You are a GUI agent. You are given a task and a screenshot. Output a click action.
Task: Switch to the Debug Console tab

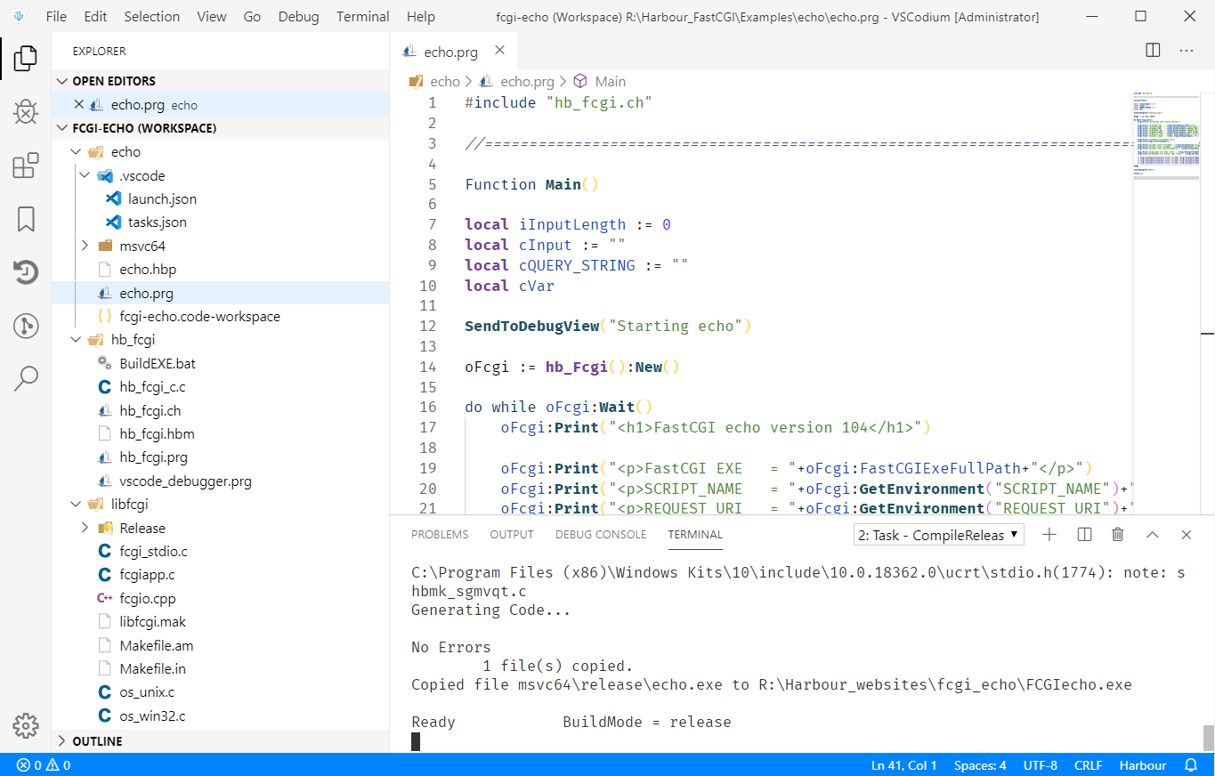(x=601, y=535)
